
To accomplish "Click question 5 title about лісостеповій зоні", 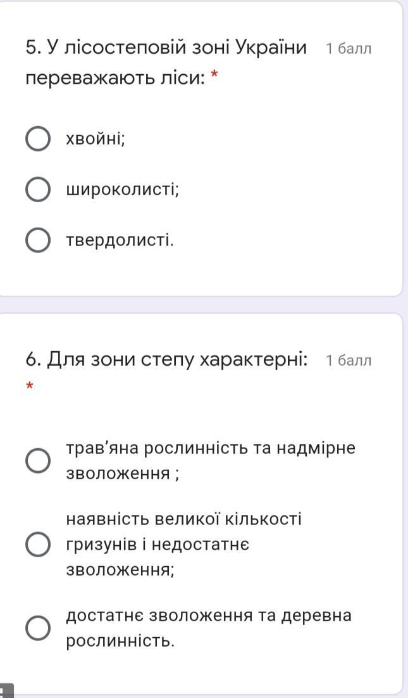I will click(166, 63).
